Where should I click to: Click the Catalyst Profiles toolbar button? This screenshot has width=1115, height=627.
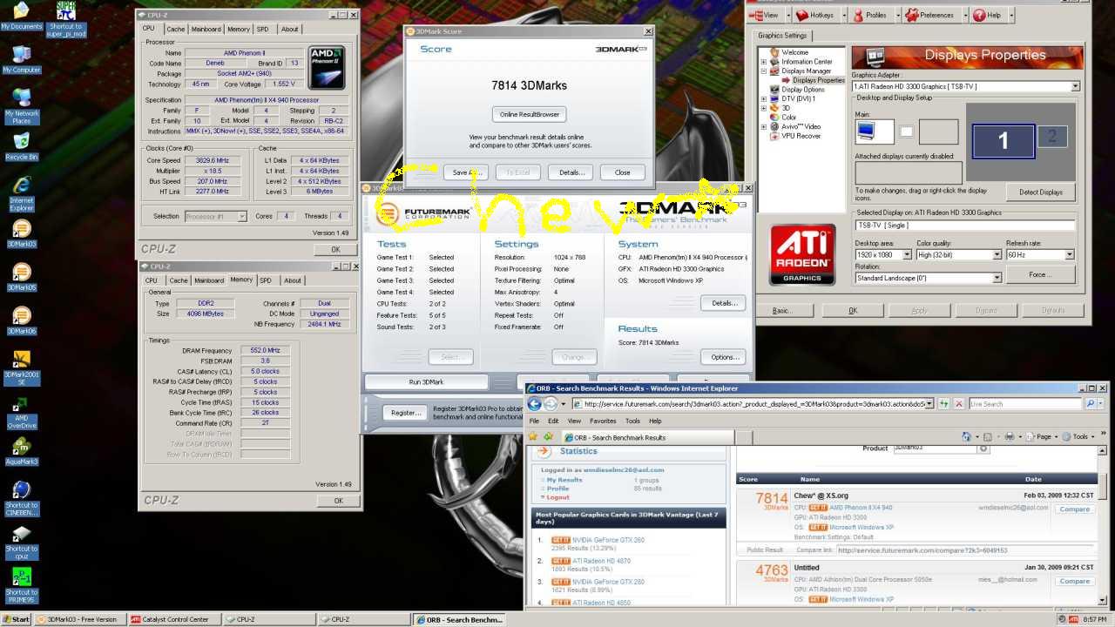870,15
